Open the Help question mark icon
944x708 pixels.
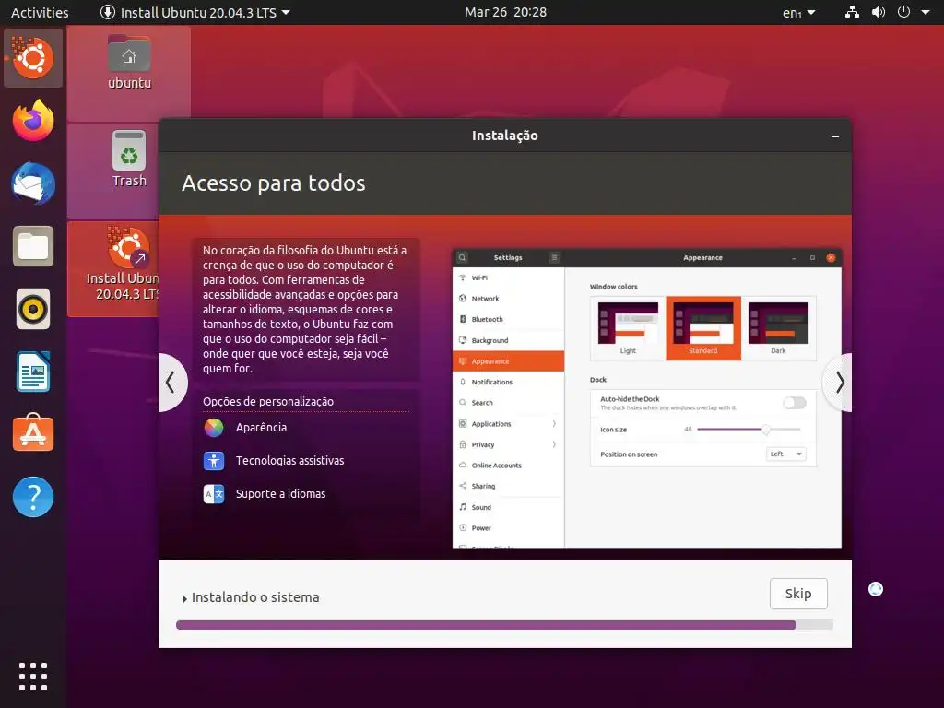click(33, 497)
